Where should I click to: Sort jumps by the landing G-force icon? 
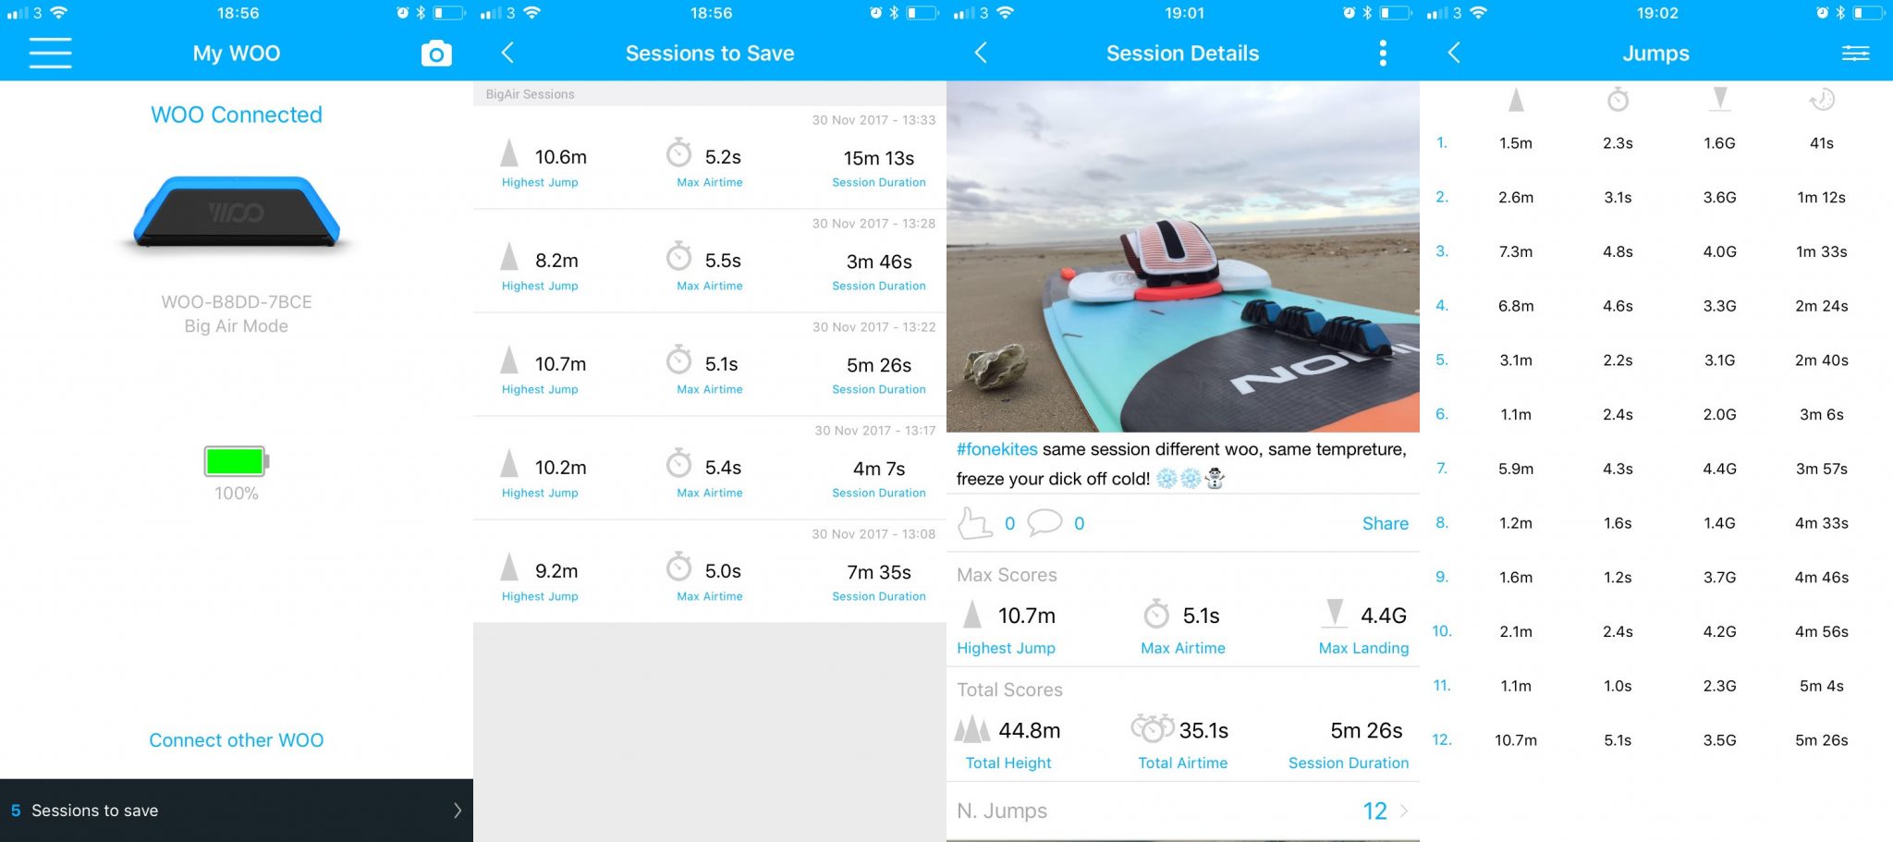pos(1719,100)
